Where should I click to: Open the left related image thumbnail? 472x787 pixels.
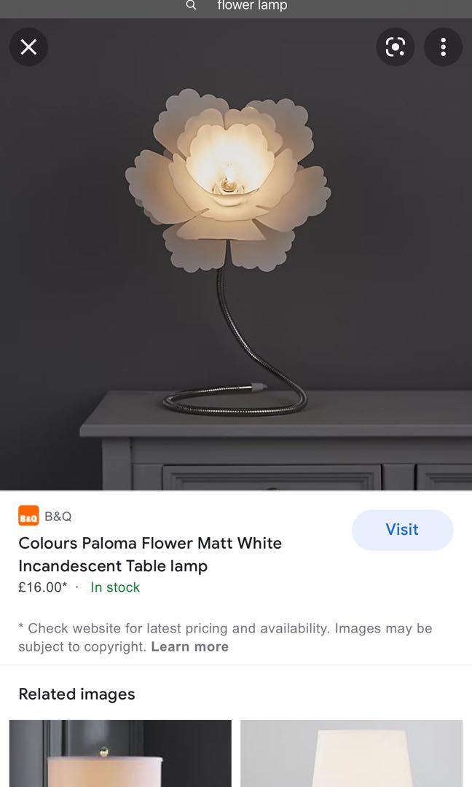120,753
